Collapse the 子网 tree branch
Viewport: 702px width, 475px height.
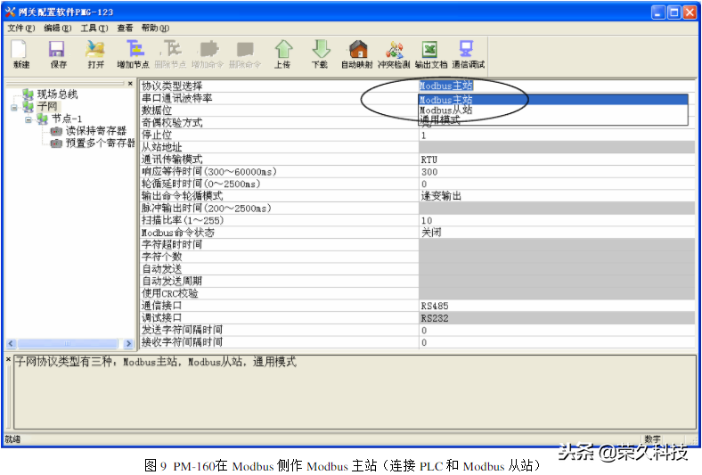click(14, 108)
